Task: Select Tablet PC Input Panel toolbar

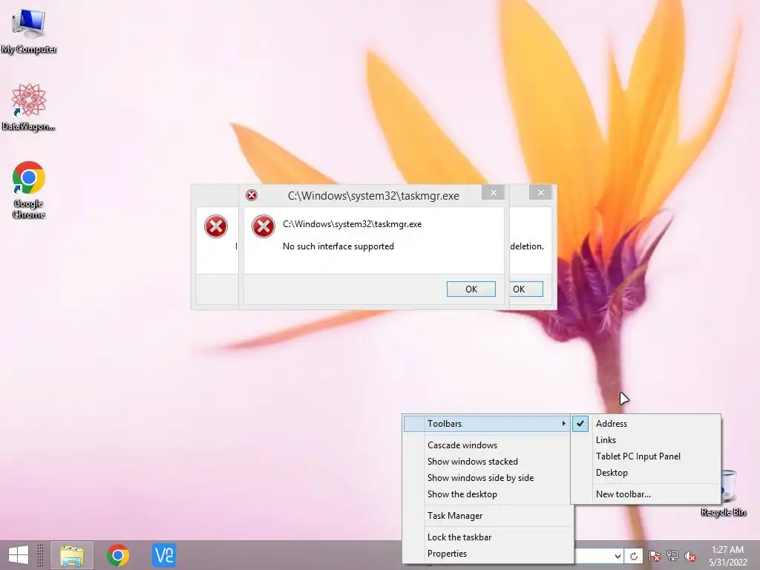Action: pos(646,456)
